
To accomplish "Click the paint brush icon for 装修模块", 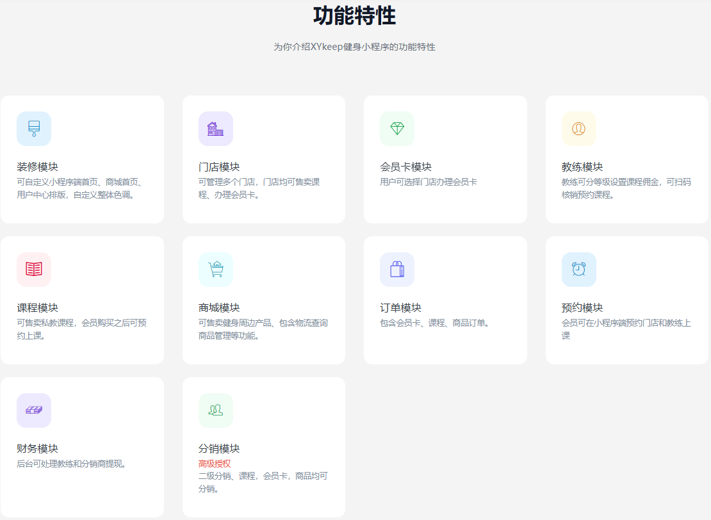I will pyautogui.click(x=34, y=129).
